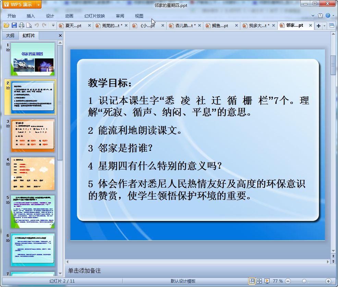
Task: Click the zoom in plus button
Action: [x=328, y=281]
